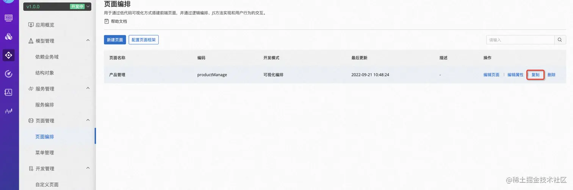Click the cubes icon in the purple sidebar
The image size is (573, 190).
pyautogui.click(x=8, y=36)
